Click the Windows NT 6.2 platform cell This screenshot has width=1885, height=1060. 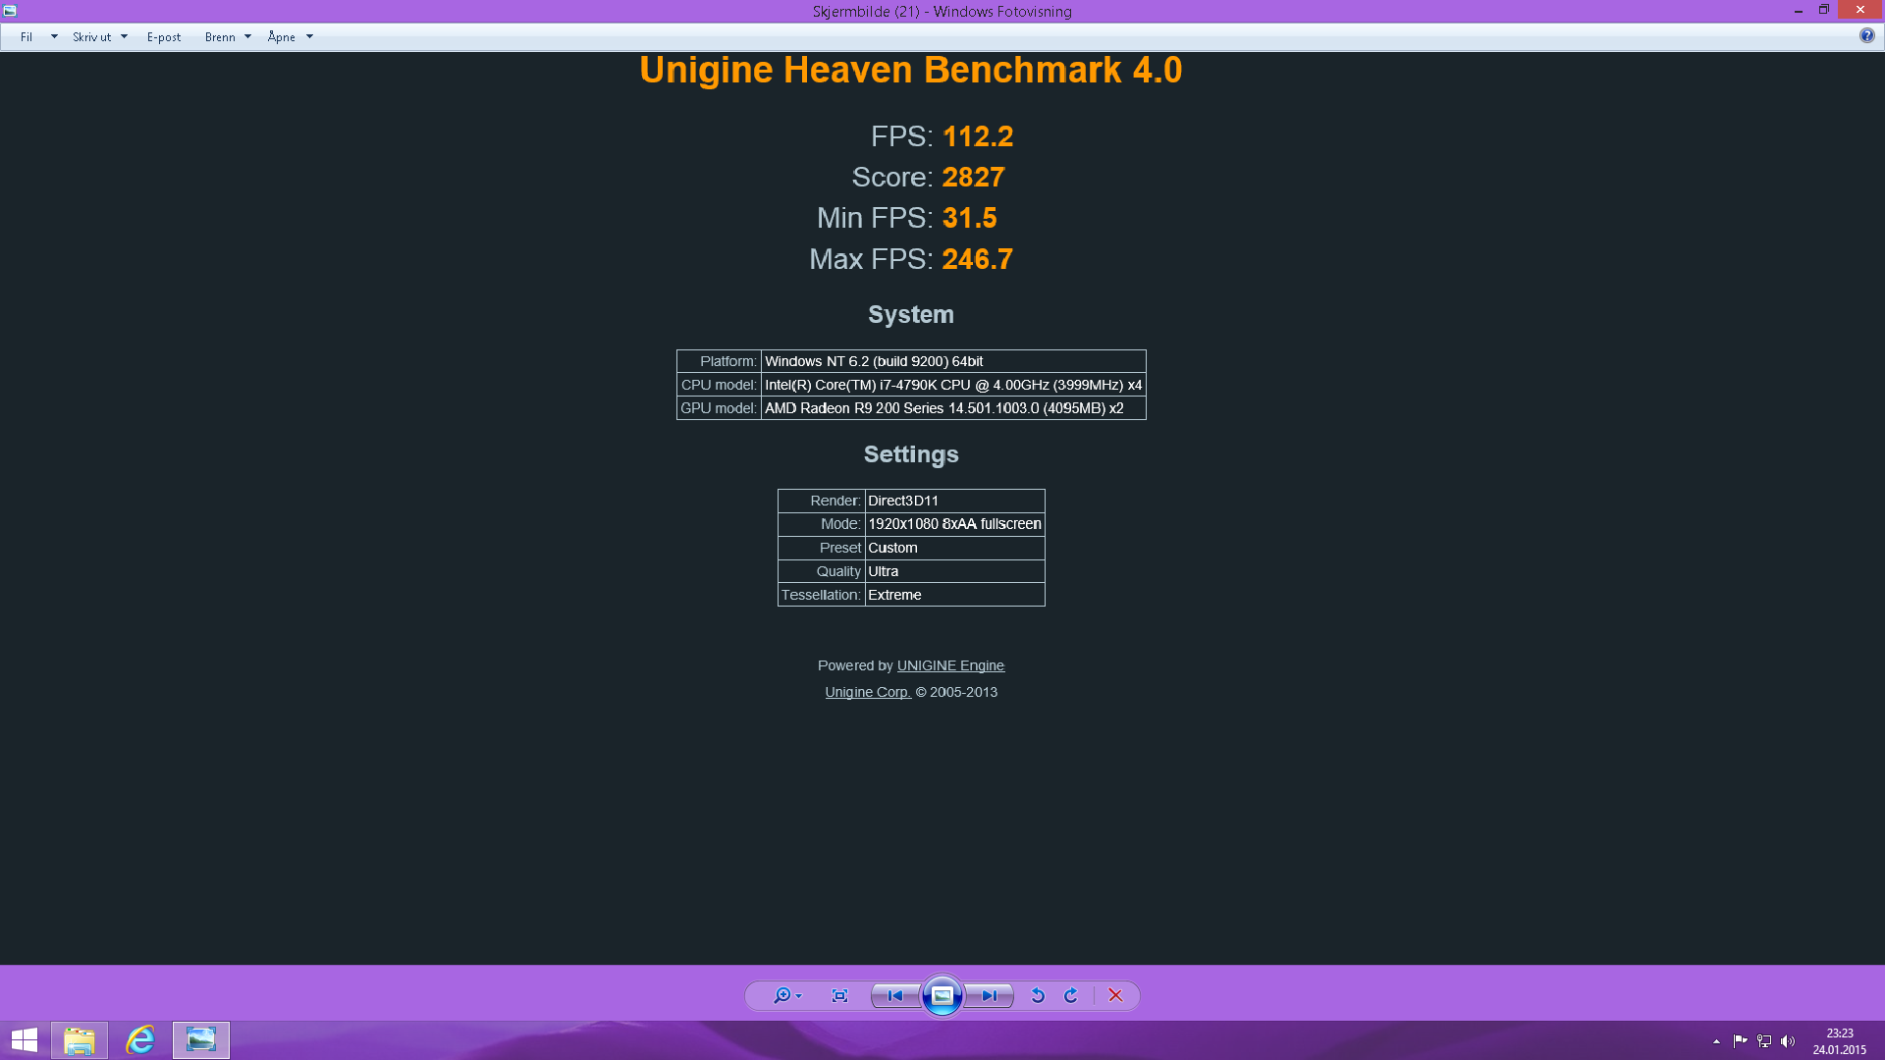(x=953, y=361)
